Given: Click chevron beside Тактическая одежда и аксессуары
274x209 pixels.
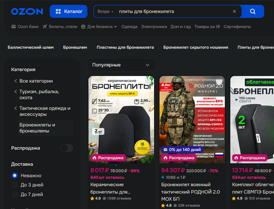Looking at the screenshot, I should tap(15, 108).
